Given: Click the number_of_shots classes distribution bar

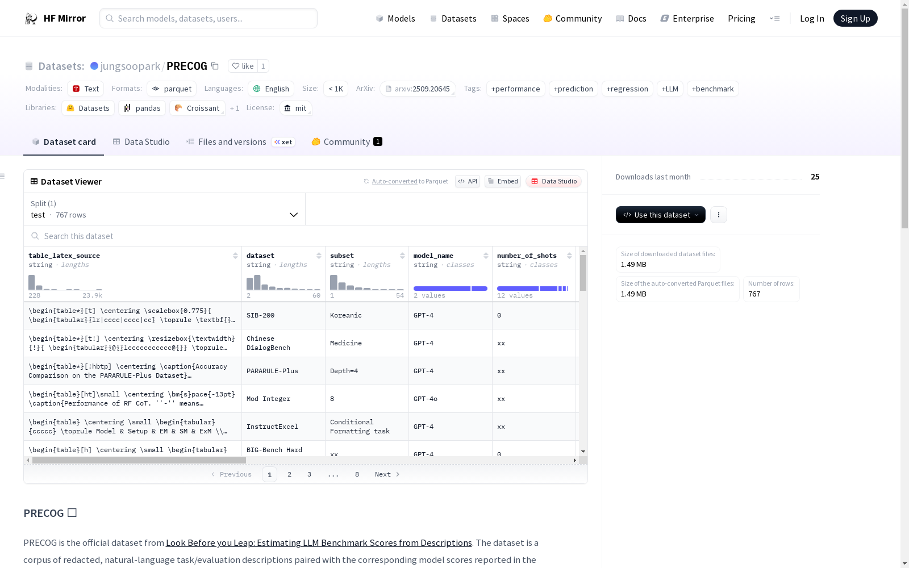Looking at the screenshot, I should point(532,289).
